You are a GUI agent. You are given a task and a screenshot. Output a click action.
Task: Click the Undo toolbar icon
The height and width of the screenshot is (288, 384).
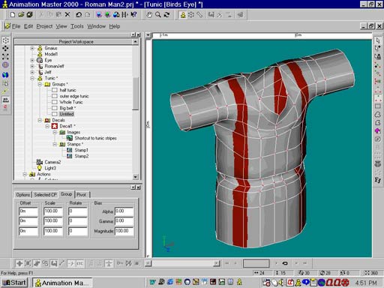79,15
